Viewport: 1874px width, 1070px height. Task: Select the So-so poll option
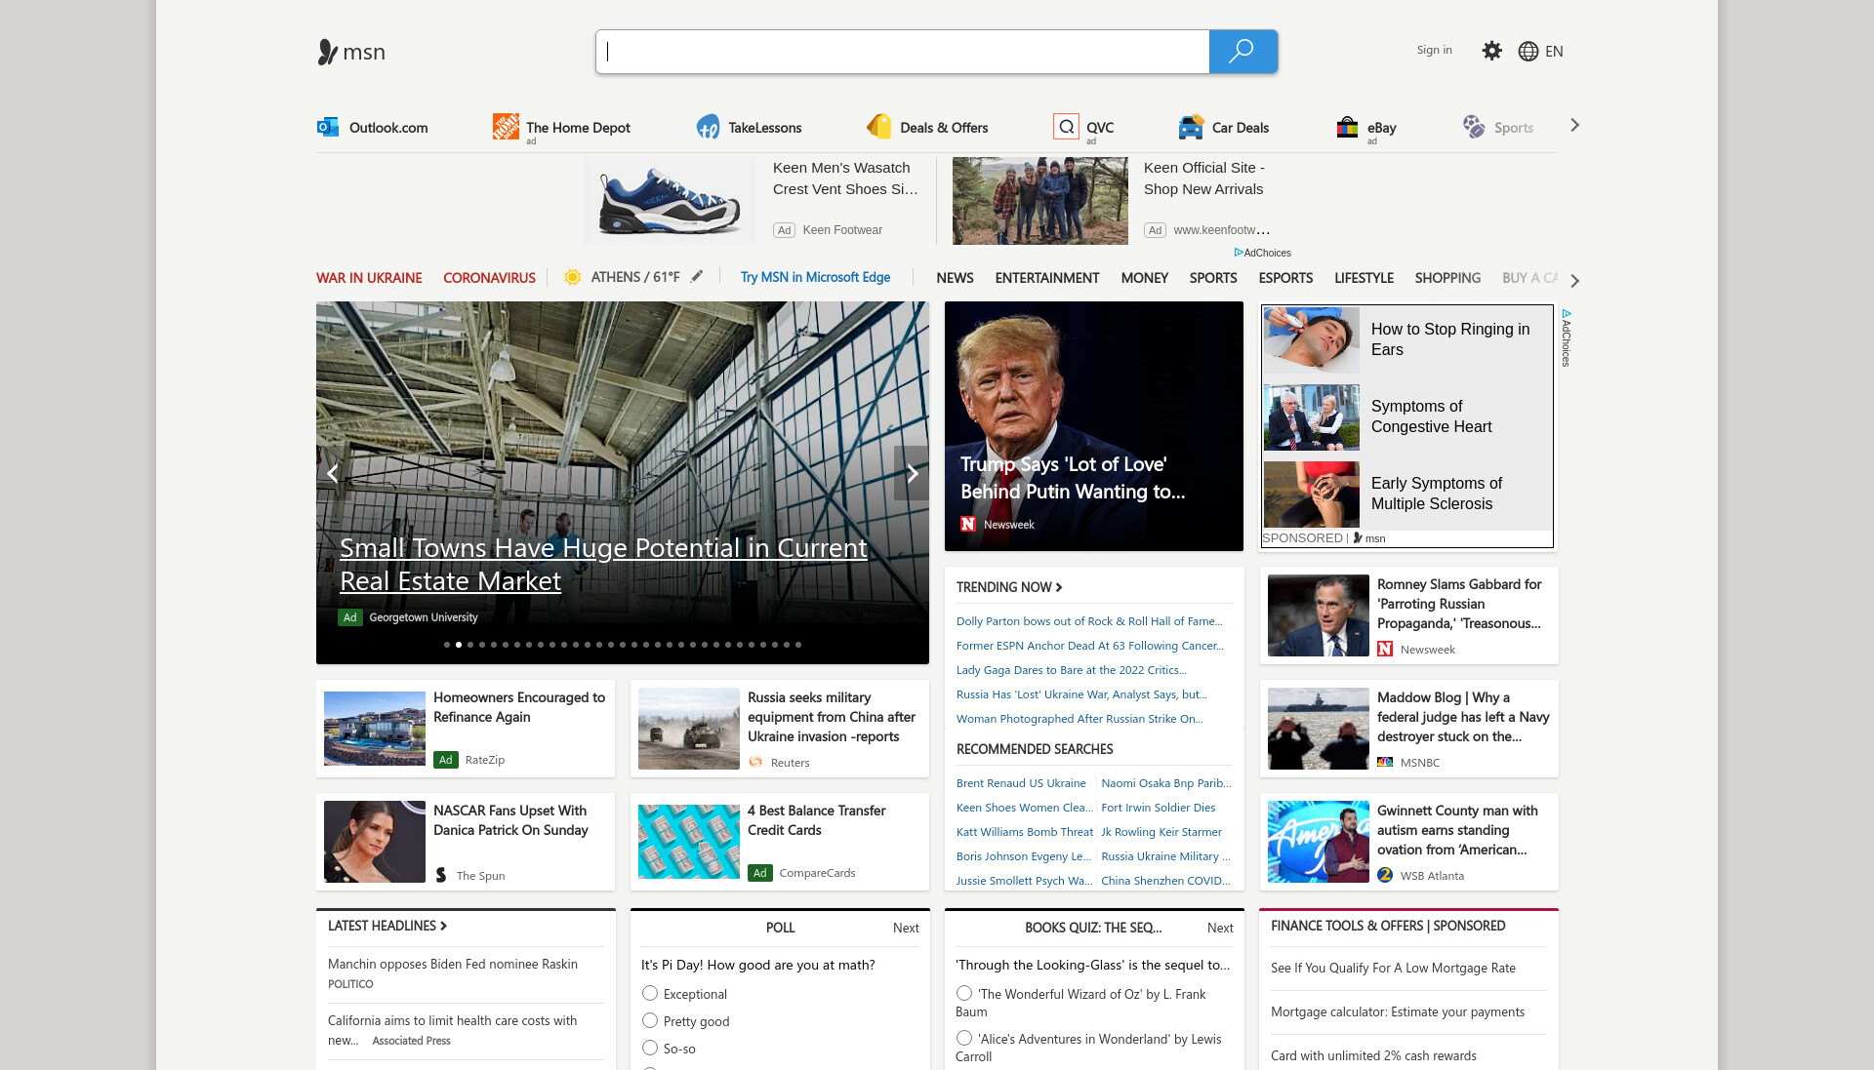coord(650,1048)
